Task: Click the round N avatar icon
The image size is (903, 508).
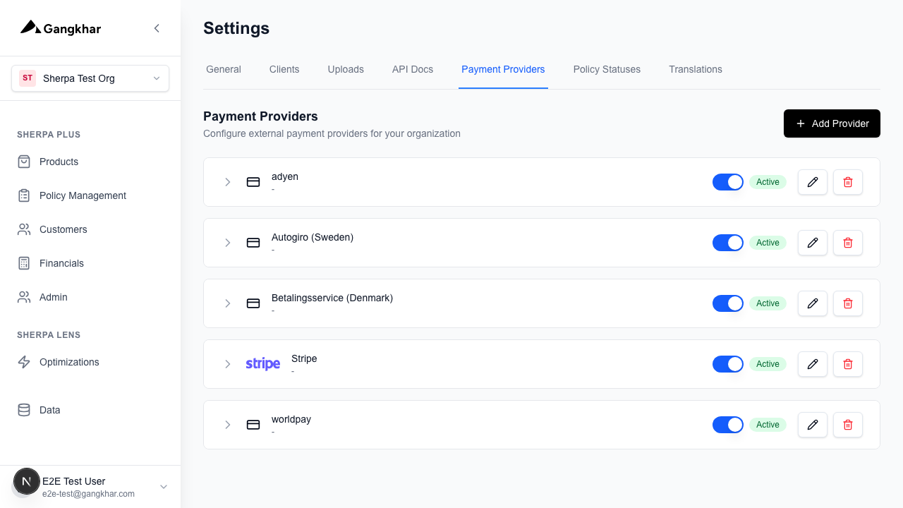Action: pyautogui.click(x=27, y=482)
